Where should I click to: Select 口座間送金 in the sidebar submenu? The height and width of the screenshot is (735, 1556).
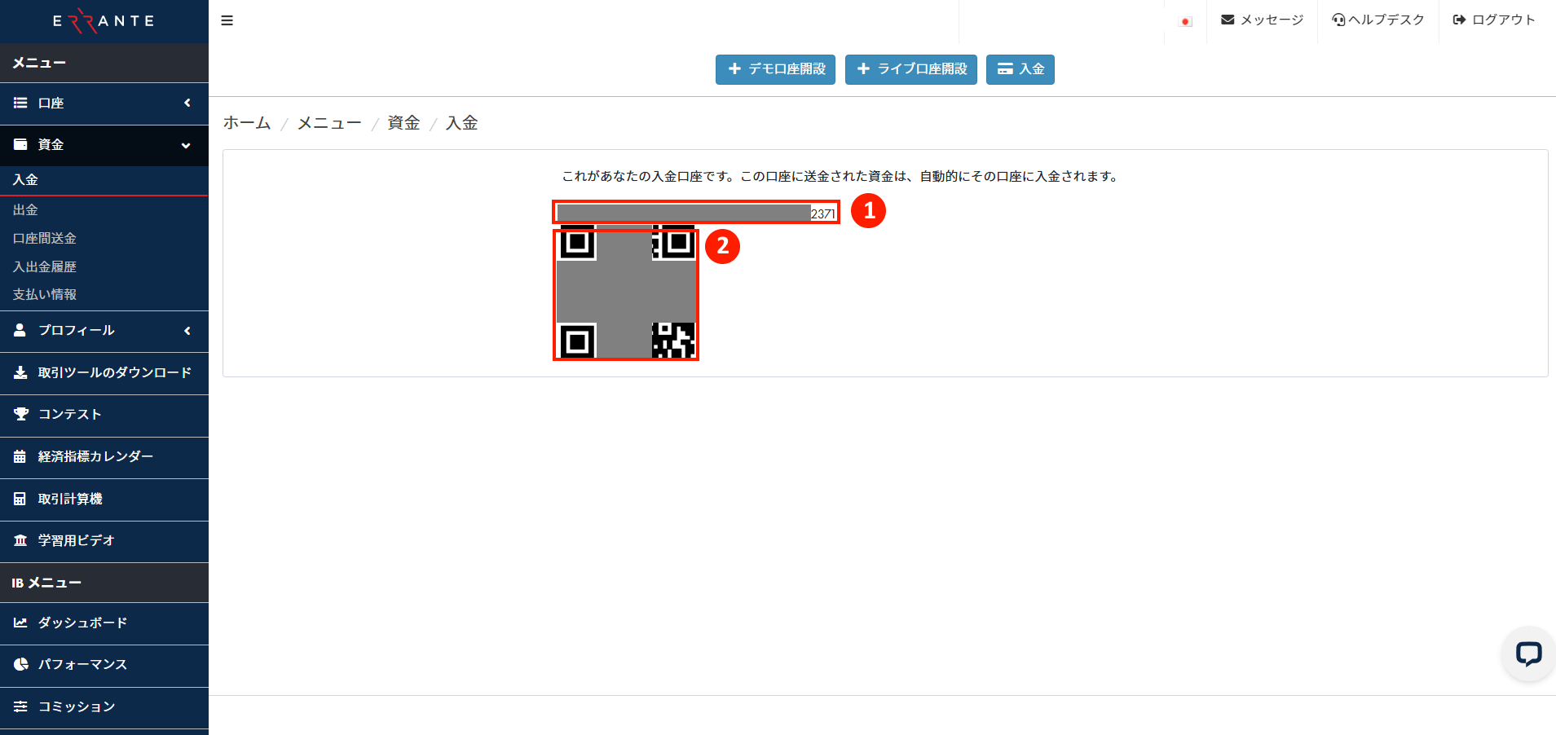[x=45, y=239]
